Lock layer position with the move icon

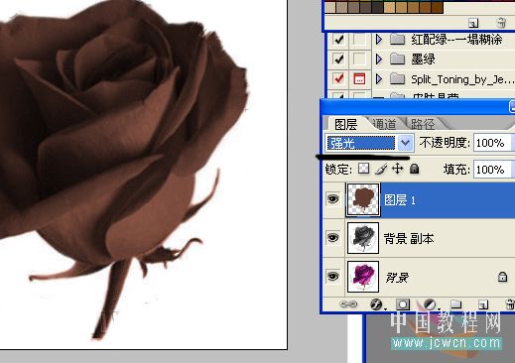click(397, 169)
